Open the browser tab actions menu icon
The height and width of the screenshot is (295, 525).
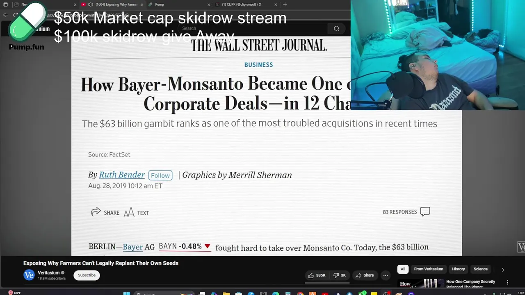point(5,5)
